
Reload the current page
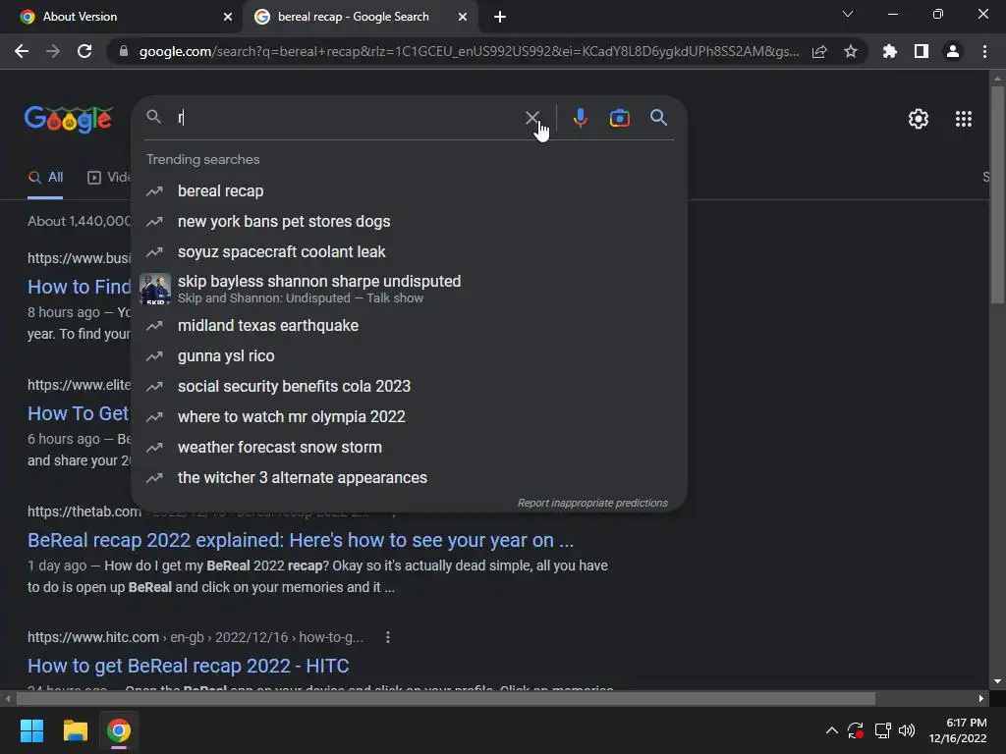[x=84, y=51]
